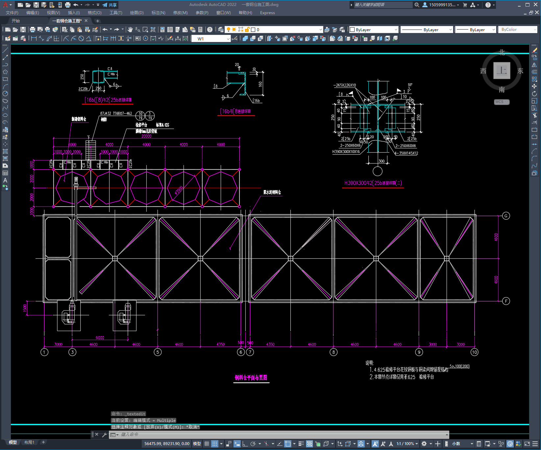
Task: Open the annotation scale 1:1 / 100% dropdown
Action: pos(407,444)
